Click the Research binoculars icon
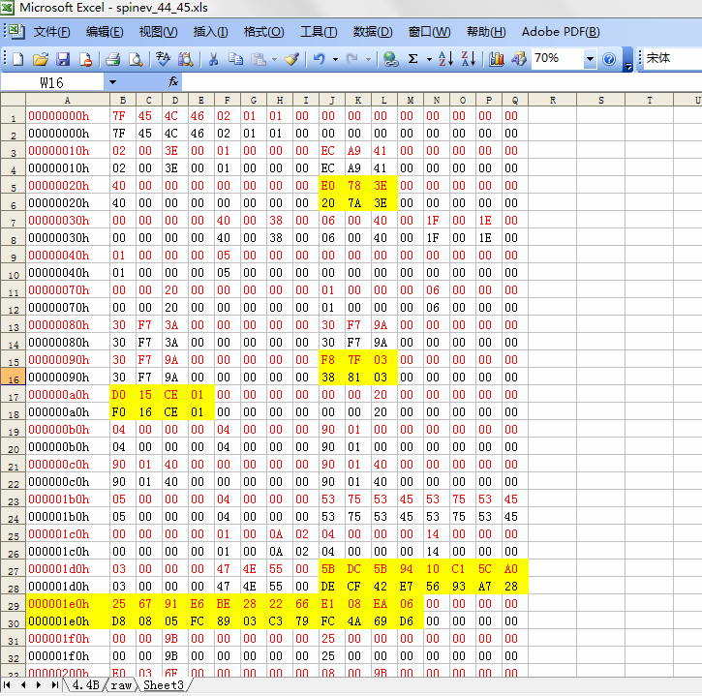702x696 pixels. pos(185,59)
